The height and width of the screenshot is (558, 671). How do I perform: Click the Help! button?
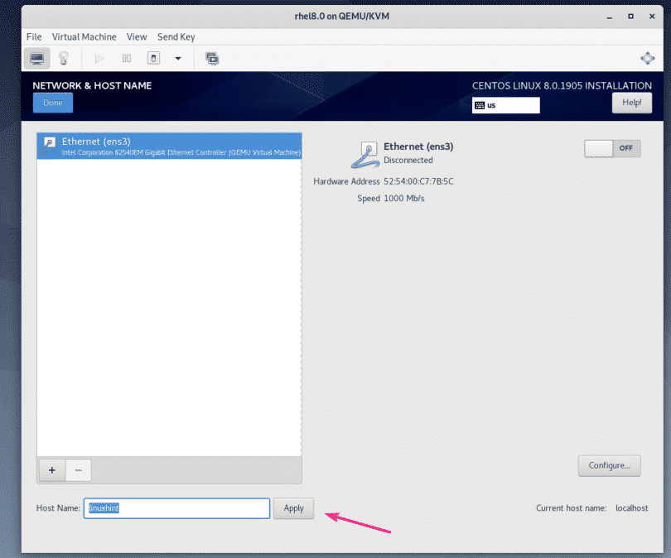(631, 102)
